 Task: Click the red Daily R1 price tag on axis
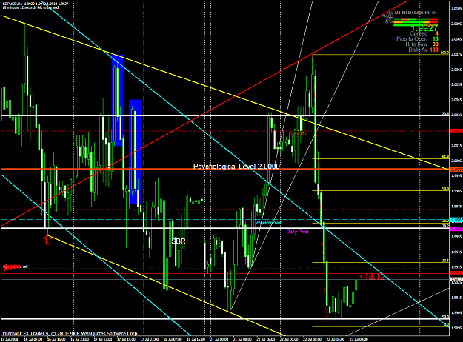(456, 131)
